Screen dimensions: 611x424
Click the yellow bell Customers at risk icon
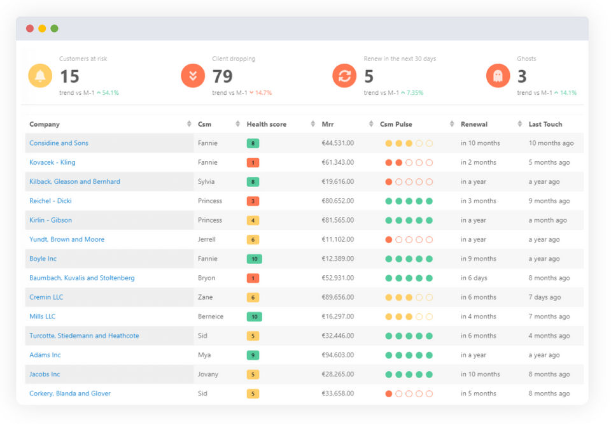coord(40,76)
